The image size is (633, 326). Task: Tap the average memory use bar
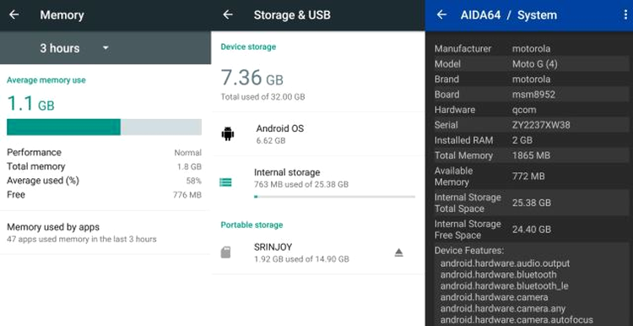coord(104,127)
